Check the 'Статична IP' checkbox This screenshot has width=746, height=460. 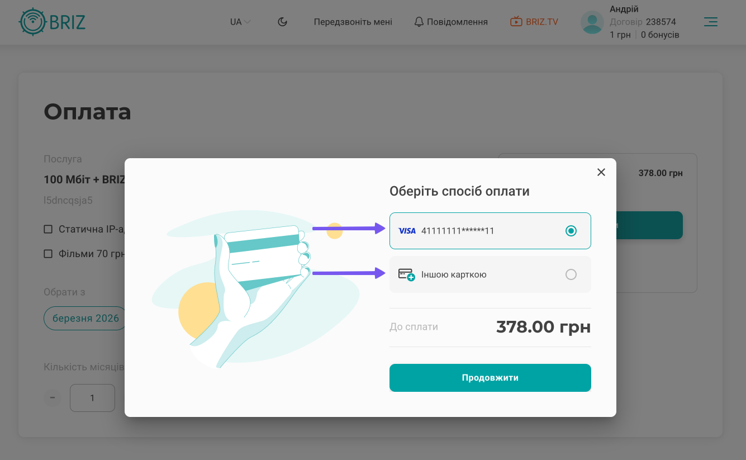click(48, 229)
